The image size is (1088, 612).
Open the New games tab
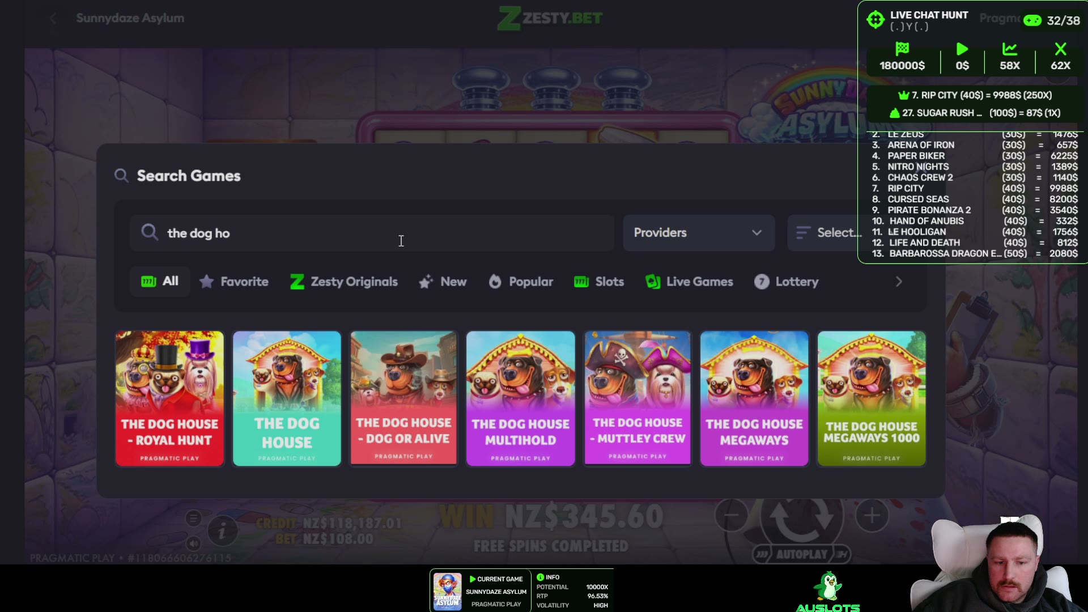tap(443, 282)
